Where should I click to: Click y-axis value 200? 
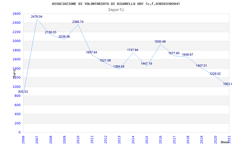(18, 123)
